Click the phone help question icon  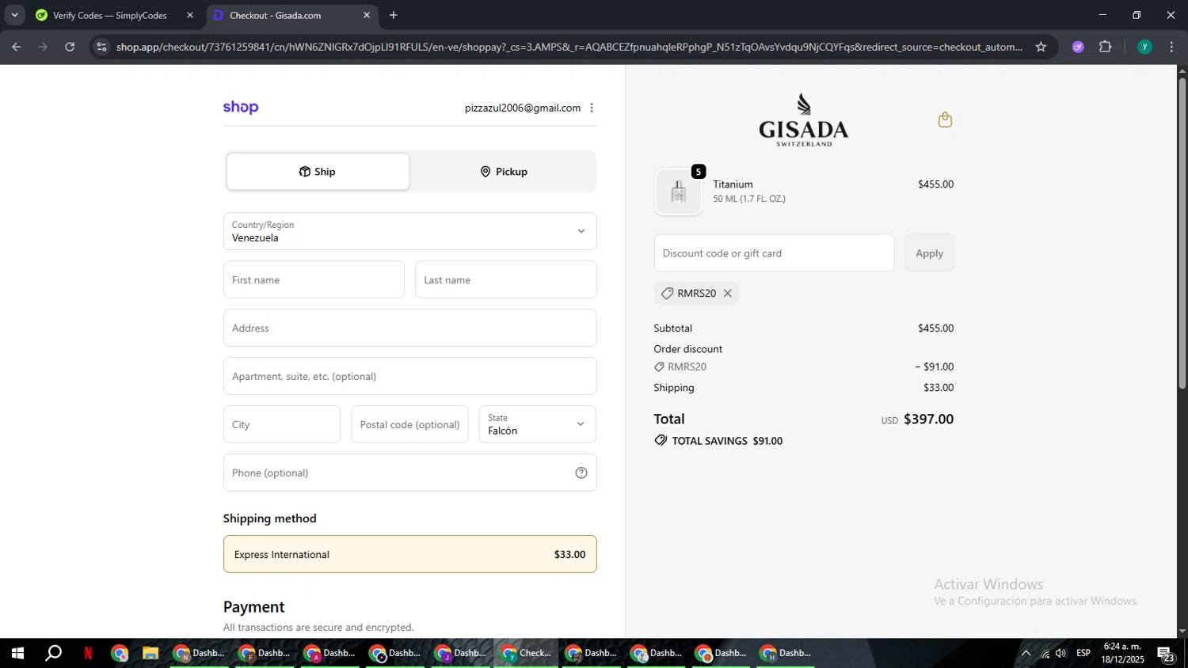click(x=581, y=473)
